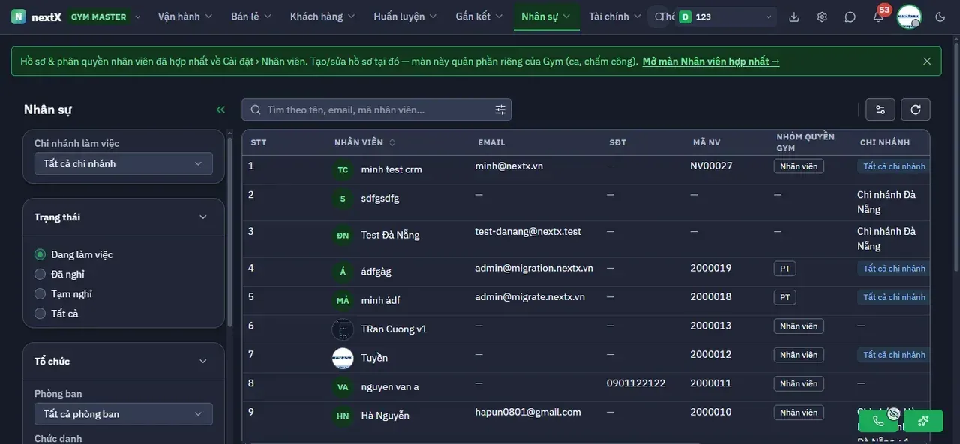The width and height of the screenshot is (960, 444).
Task: Hide the floating call widget
Action: tap(893, 413)
